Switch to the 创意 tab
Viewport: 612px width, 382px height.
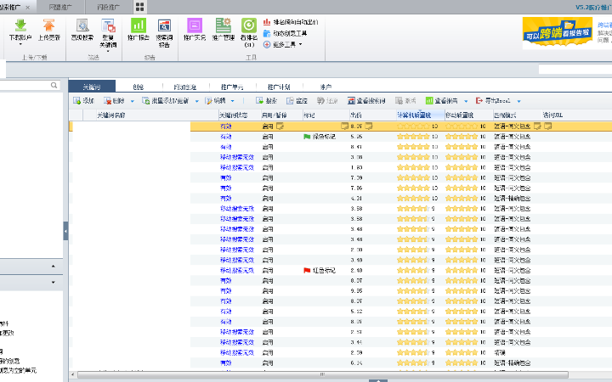tap(139, 87)
